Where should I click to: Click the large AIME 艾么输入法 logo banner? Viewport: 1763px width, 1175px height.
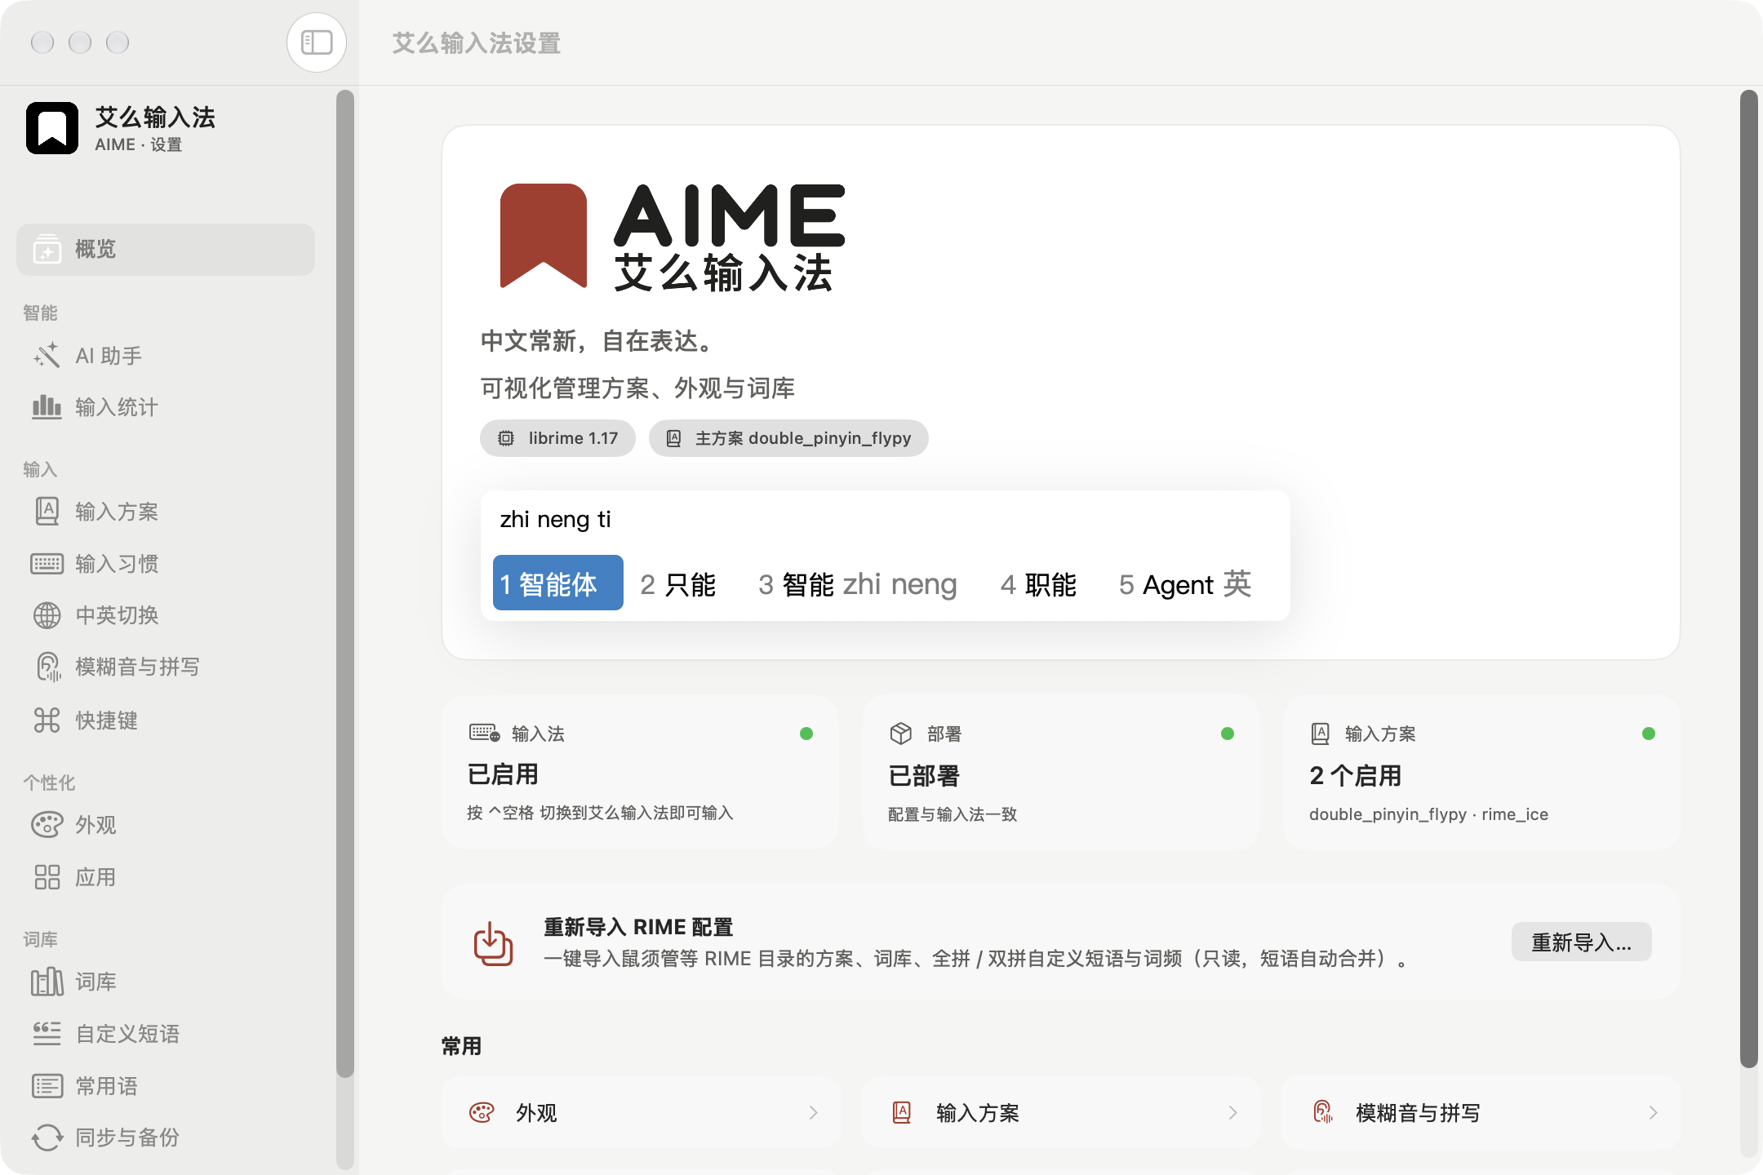[x=673, y=237]
